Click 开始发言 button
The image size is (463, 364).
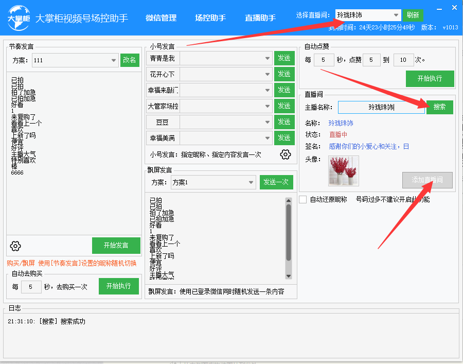click(116, 245)
